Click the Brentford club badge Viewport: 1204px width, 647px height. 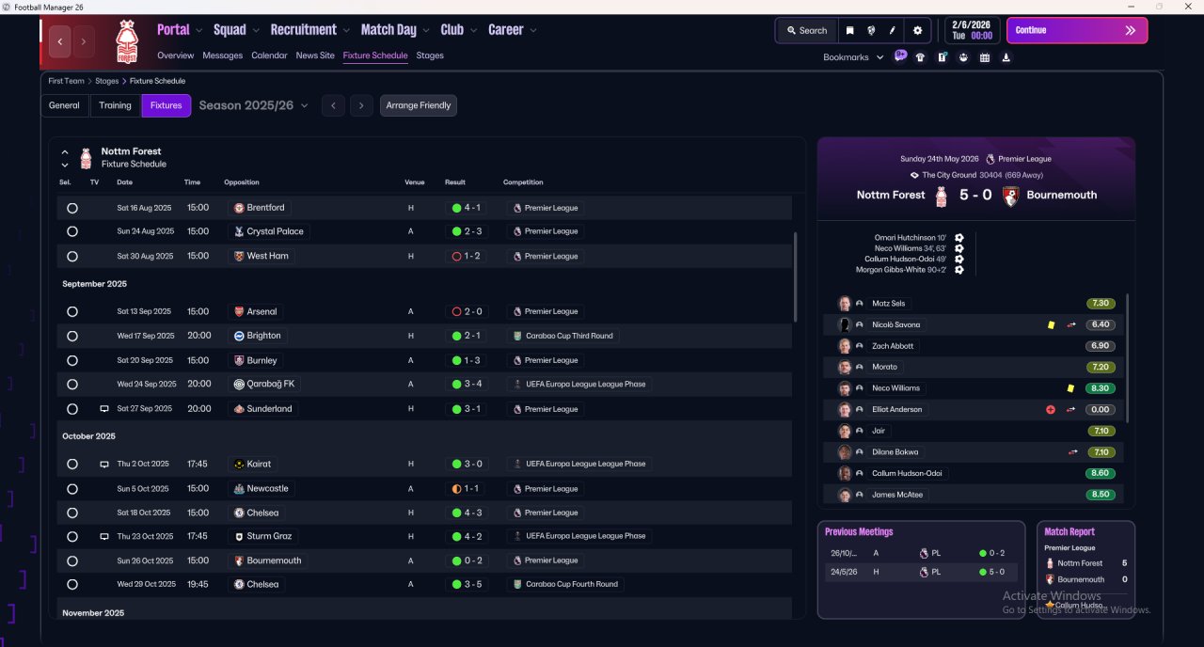pyautogui.click(x=239, y=208)
